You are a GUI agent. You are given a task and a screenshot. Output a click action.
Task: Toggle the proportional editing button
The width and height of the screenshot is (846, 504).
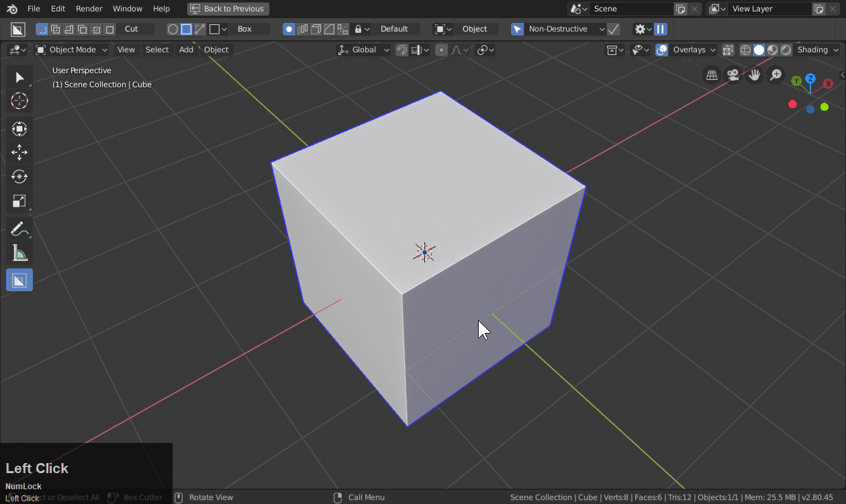(x=441, y=50)
